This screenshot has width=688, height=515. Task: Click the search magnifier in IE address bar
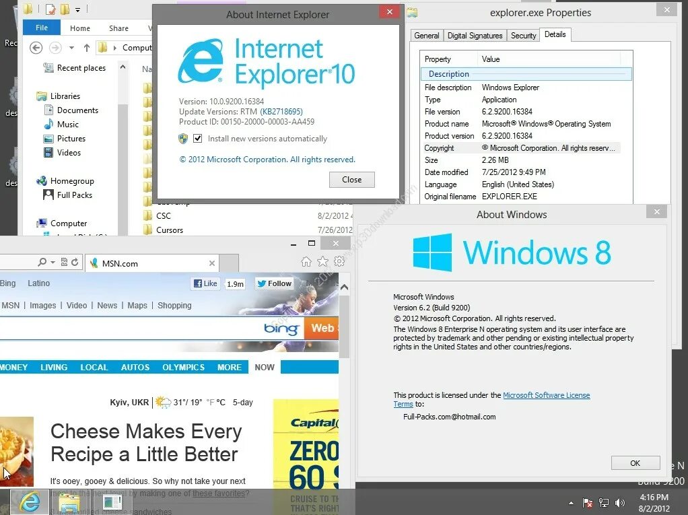click(42, 262)
